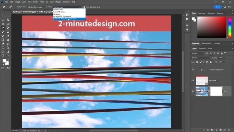The width and height of the screenshot is (234, 132).
Task: Select the Path Selection tool
Action: point(8,48)
